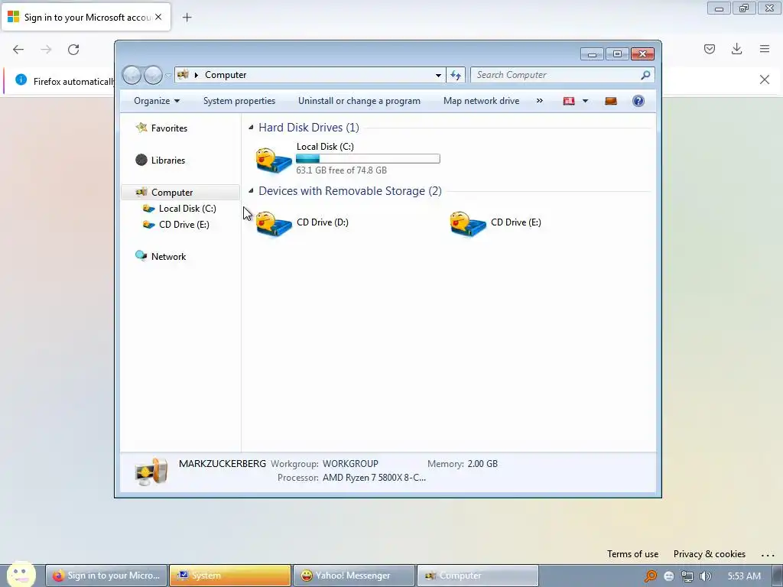
Task: Open the Organize dropdown menu
Action: [156, 101]
